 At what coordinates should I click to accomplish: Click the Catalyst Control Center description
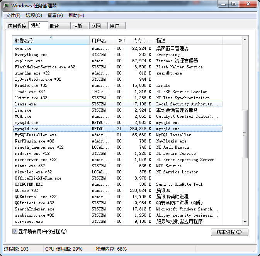187,116
